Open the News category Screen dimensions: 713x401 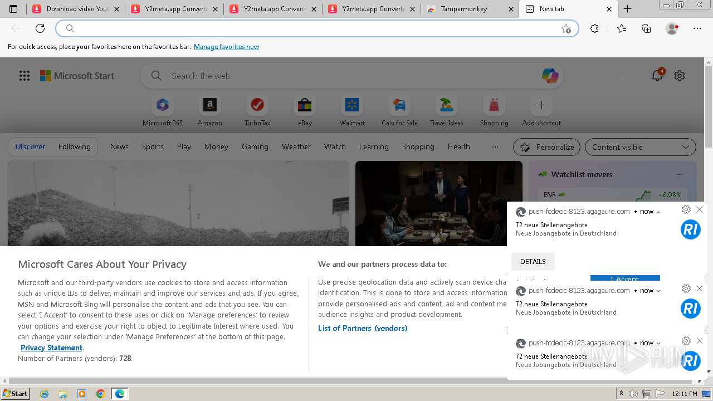[x=119, y=146]
